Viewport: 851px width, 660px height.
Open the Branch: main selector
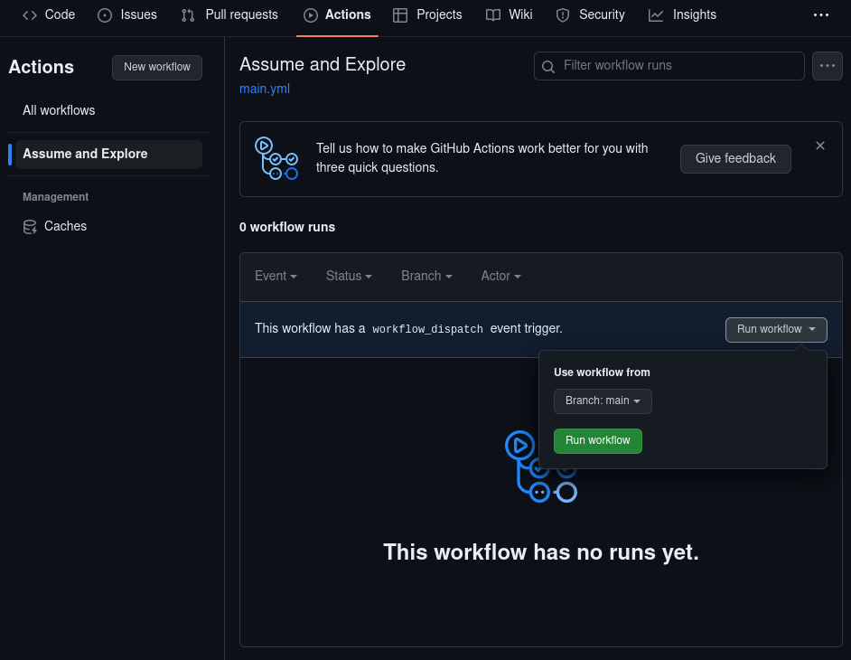pos(603,401)
